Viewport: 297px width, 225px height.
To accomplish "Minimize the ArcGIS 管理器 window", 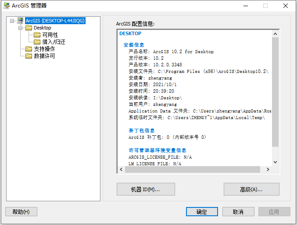I will coord(246,6).
